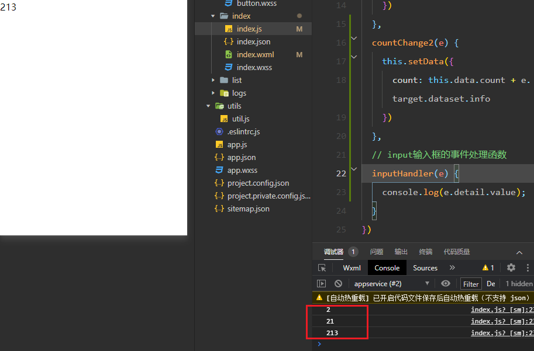The width and height of the screenshot is (534, 351).
Task: Collapse the utils folder
Action: (x=208, y=106)
